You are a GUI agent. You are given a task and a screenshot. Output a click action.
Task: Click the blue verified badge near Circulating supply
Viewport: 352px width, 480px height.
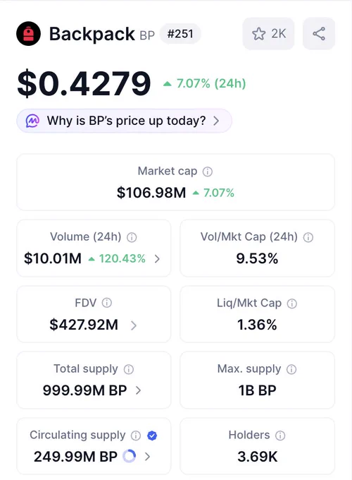(152, 436)
